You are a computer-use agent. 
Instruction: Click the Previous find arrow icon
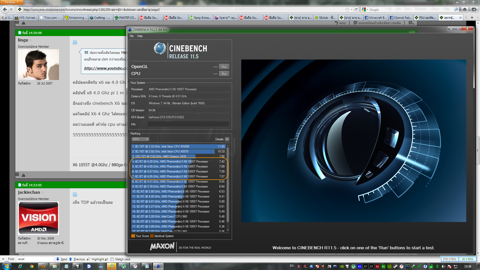click(70, 259)
